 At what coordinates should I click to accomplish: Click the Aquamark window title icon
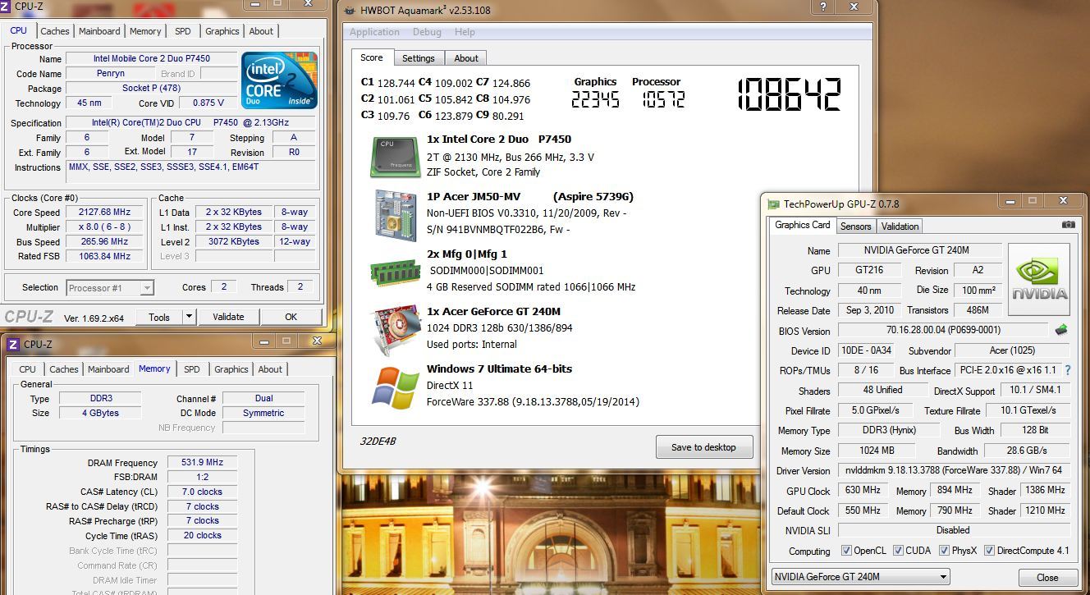tap(350, 11)
